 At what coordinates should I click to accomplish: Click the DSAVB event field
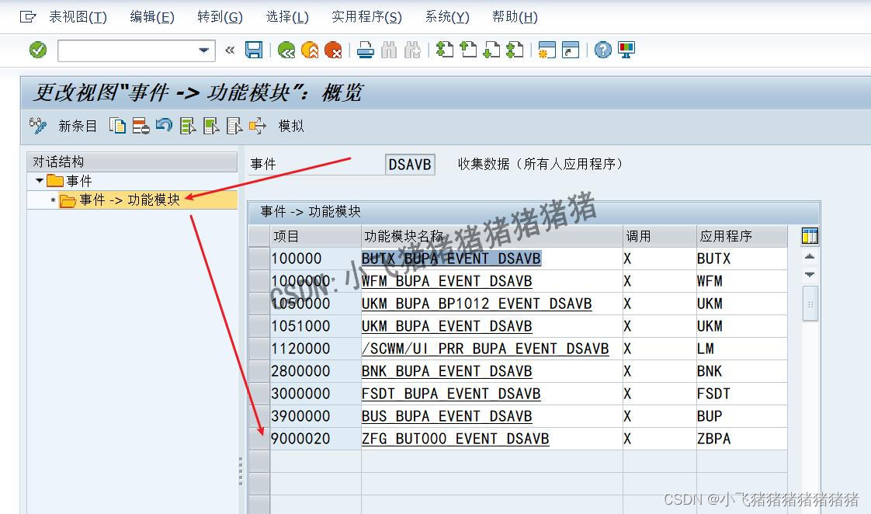click(410, 165)
